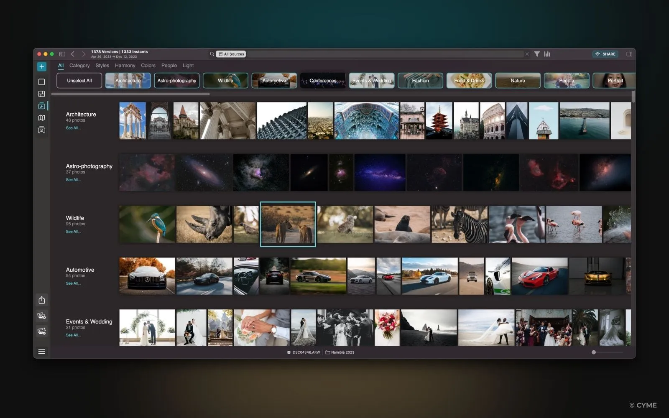Toggle the left sidebar panel icon
Image resolution: width=669 pixels, height=418 pixels.
62,54
